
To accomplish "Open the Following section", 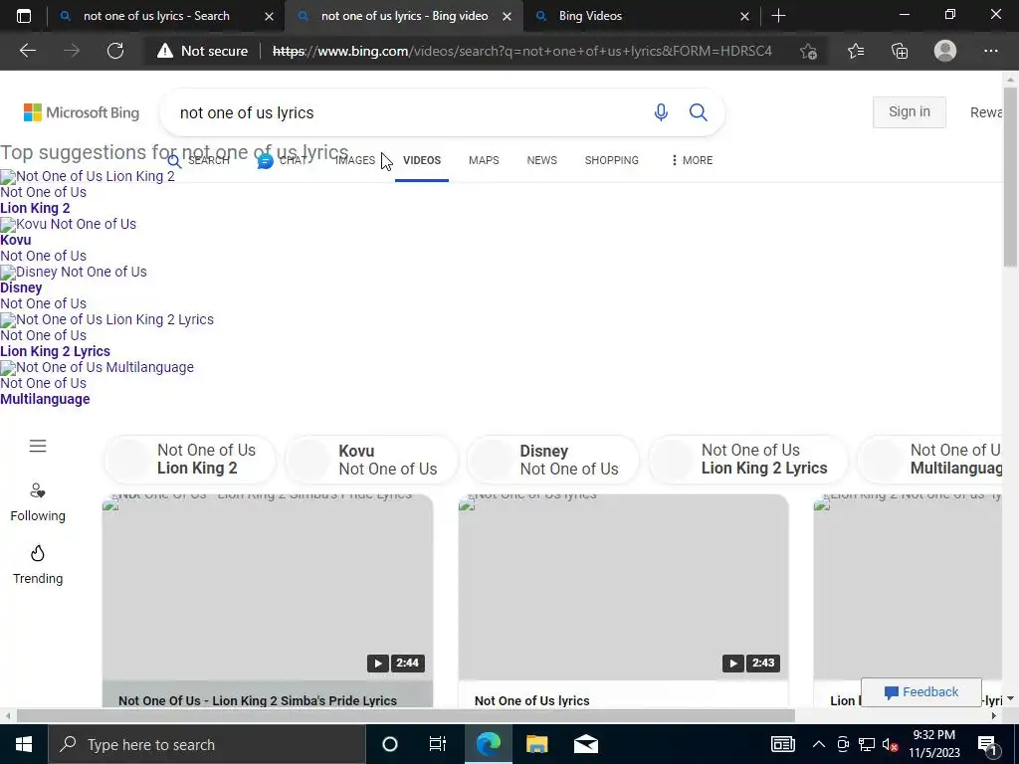I will tap(38, 502).
